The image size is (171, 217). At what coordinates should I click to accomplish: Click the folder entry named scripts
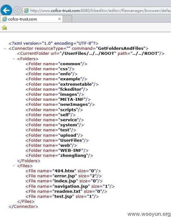pos(54,110)
